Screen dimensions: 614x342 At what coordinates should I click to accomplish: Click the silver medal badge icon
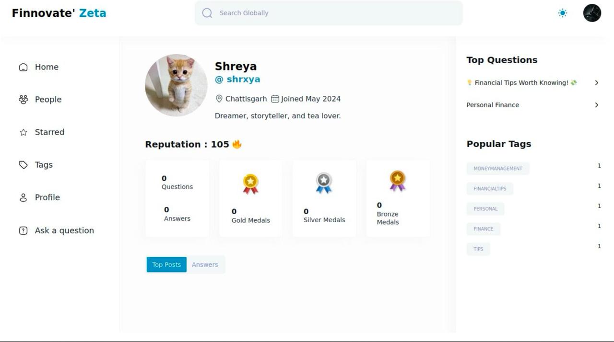pos(324,183)
